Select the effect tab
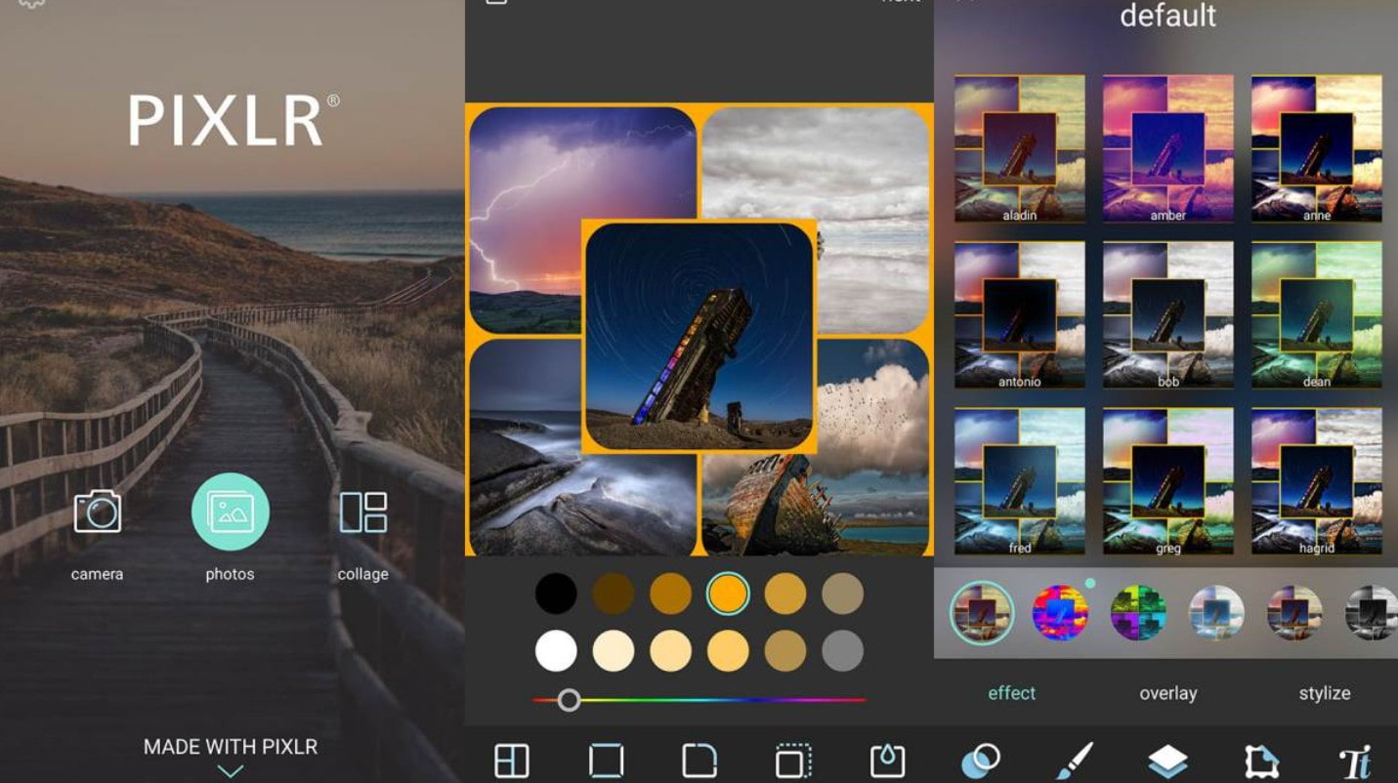Image resolution: width=1398 pixels, height=783 pixels. tap(1011, 693)
